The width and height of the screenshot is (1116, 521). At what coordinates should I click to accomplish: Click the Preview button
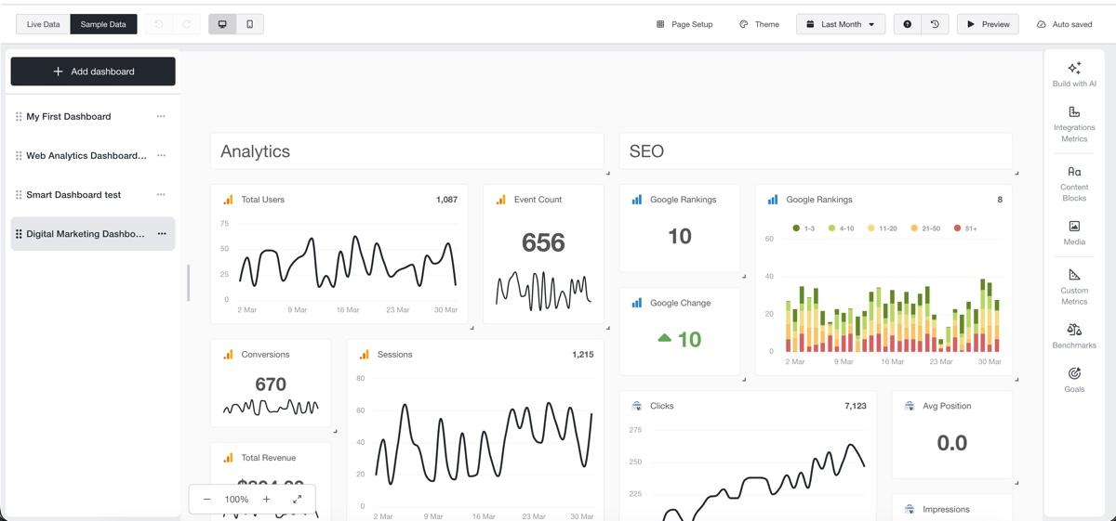point(988,24)
